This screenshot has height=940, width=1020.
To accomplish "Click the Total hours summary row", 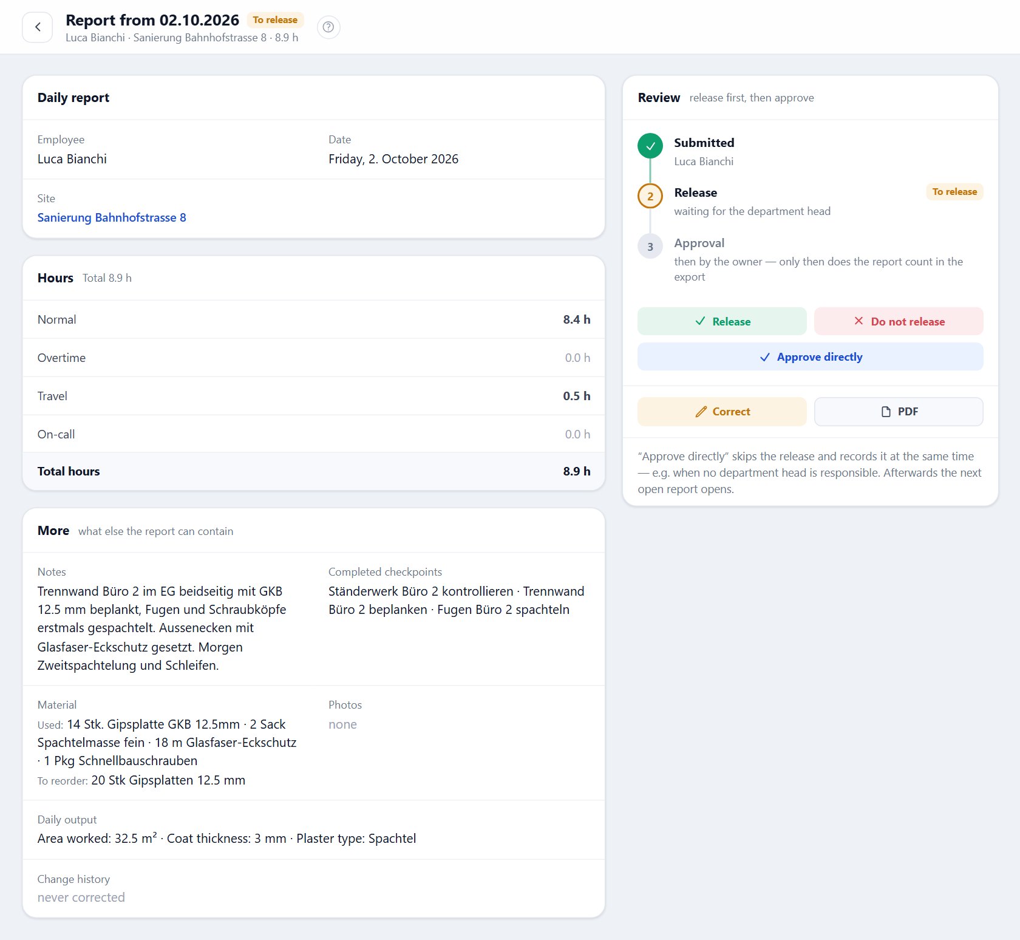I will [x=314, y=471].
